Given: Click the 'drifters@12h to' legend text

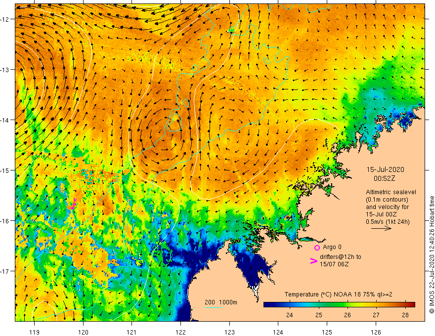Looking at the screenshot, I should pyautogui.click(x=341, y=257).
